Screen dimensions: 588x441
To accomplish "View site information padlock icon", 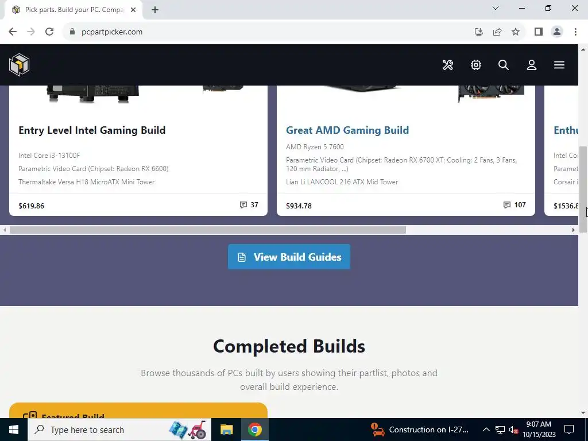I will click(x=72, y=32).
